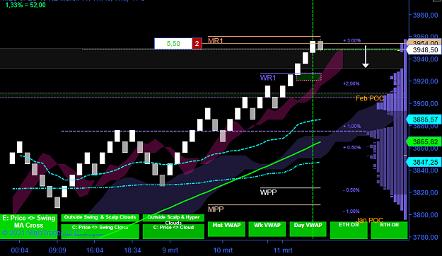
Task: Click the 3920,00 price axis label
Action: coord(425,81)
